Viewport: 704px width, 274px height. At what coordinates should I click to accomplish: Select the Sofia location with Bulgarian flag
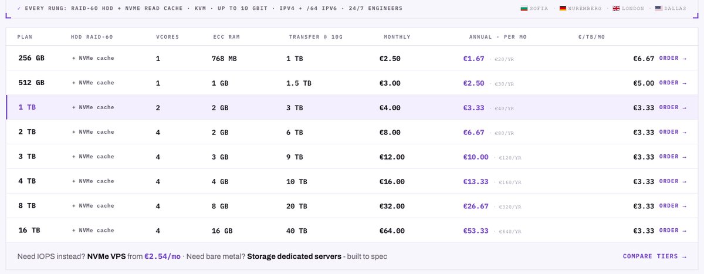point(534,8)
